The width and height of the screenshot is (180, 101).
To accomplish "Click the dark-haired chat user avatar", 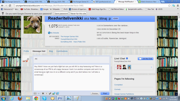I will pyautogui.click(x=124, y=67).
